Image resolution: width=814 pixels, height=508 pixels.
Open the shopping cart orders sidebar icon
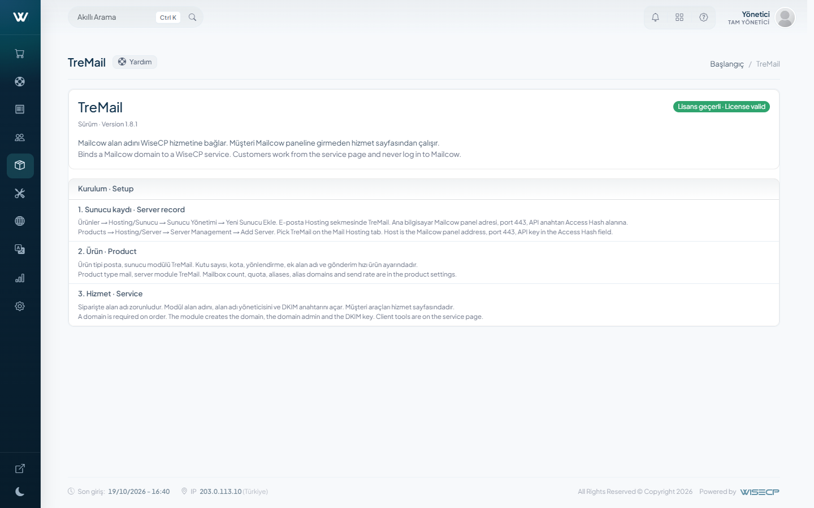[x=20, y=54]
